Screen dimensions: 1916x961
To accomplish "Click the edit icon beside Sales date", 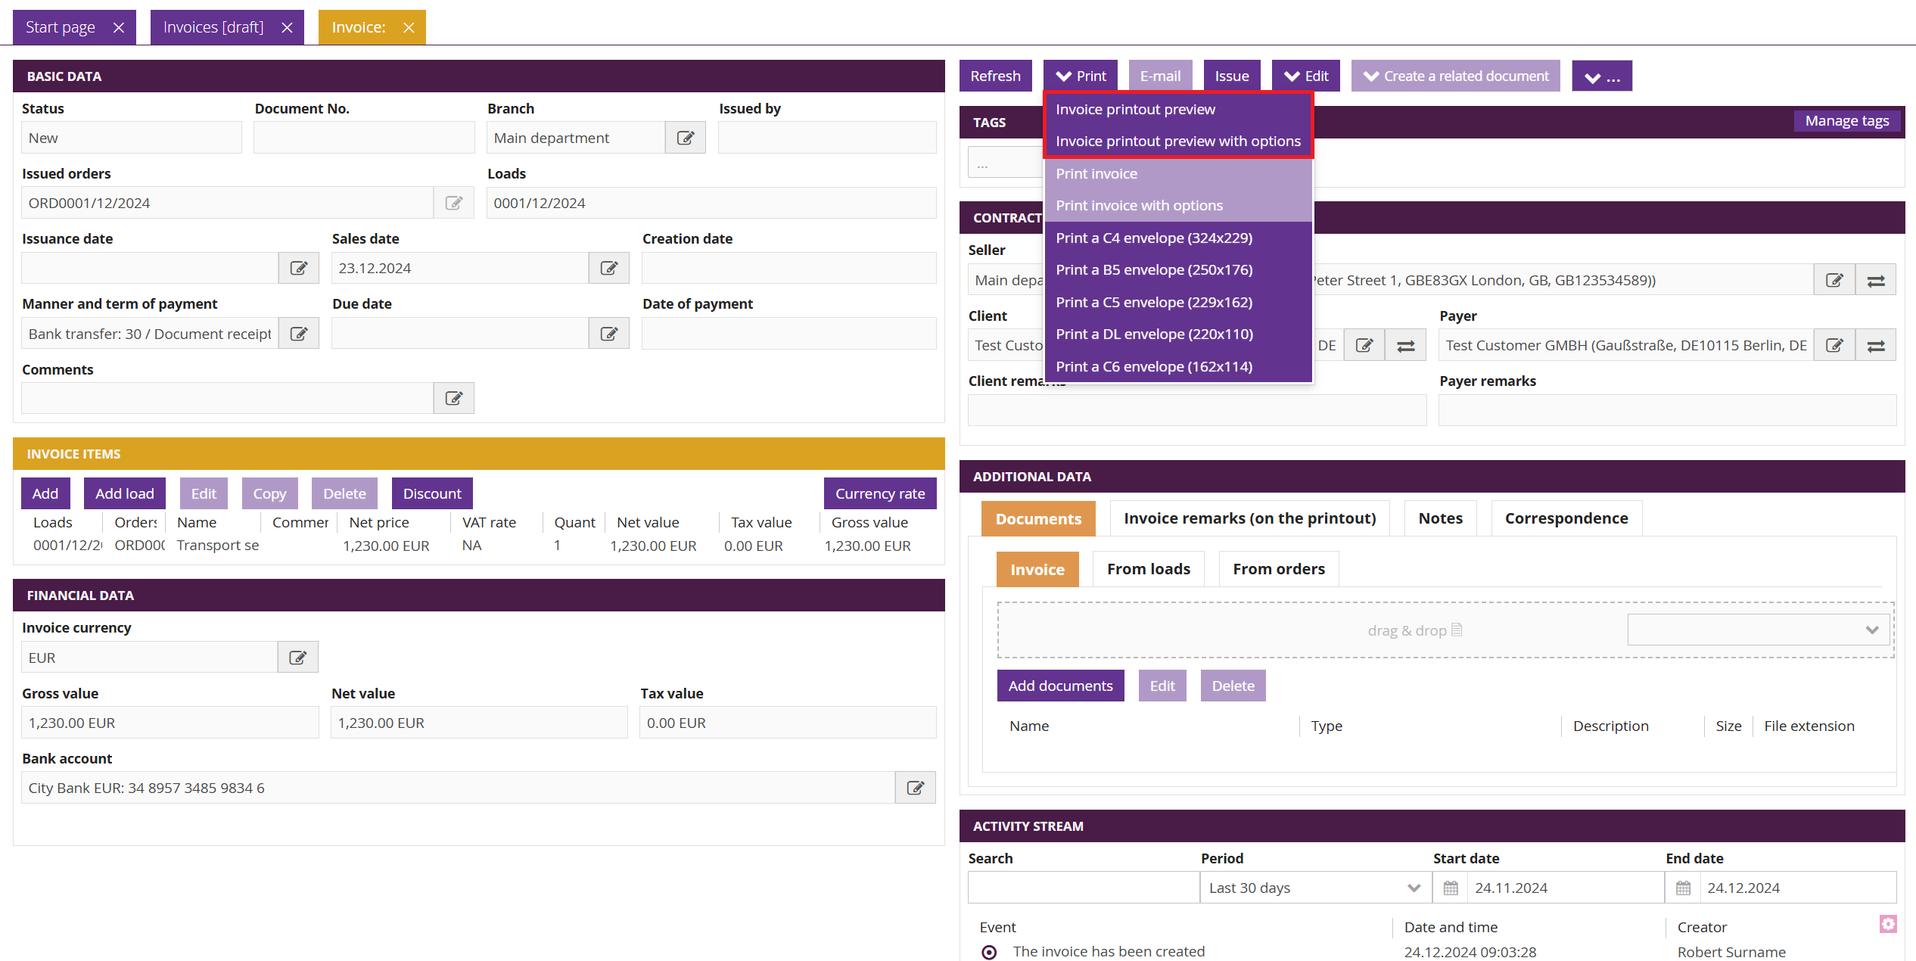I will click(x=608, y=269).
